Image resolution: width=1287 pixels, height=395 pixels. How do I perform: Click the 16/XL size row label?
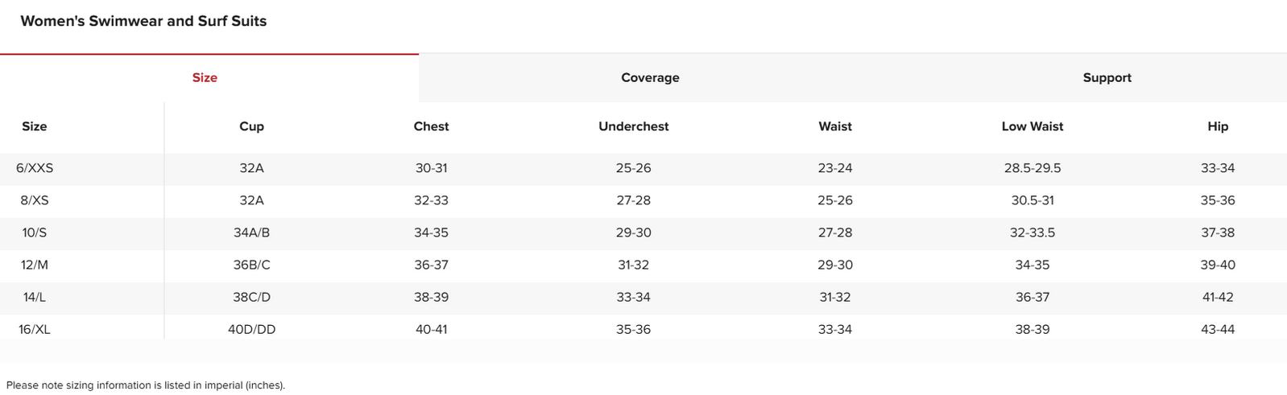35,329
